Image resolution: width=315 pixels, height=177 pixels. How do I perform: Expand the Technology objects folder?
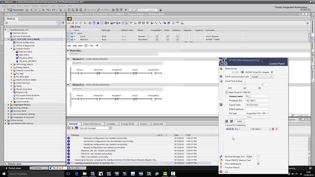[x=11, y=64]
